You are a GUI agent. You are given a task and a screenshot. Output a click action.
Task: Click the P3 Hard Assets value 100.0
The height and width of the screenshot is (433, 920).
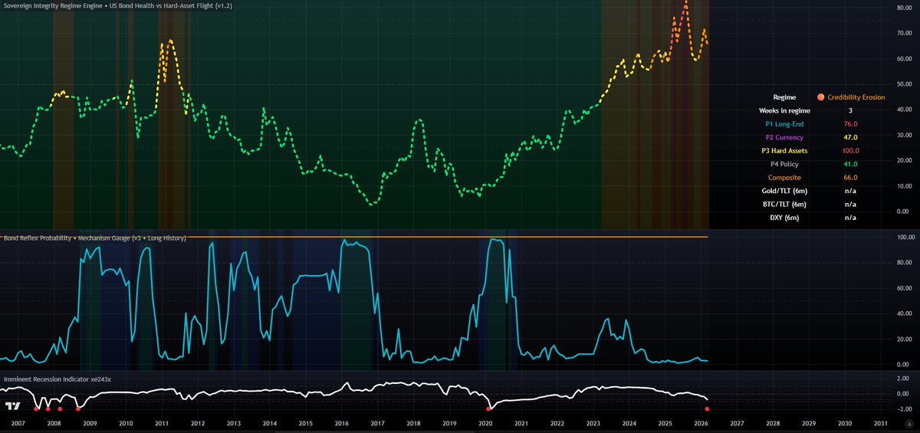(850, 151)
